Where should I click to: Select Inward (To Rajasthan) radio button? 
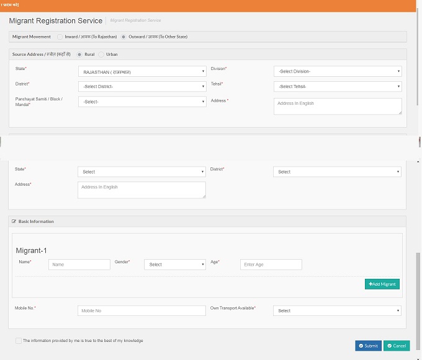(60, 37)
